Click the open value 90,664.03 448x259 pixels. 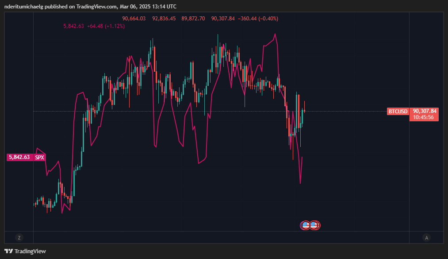(x=134, y=19)
